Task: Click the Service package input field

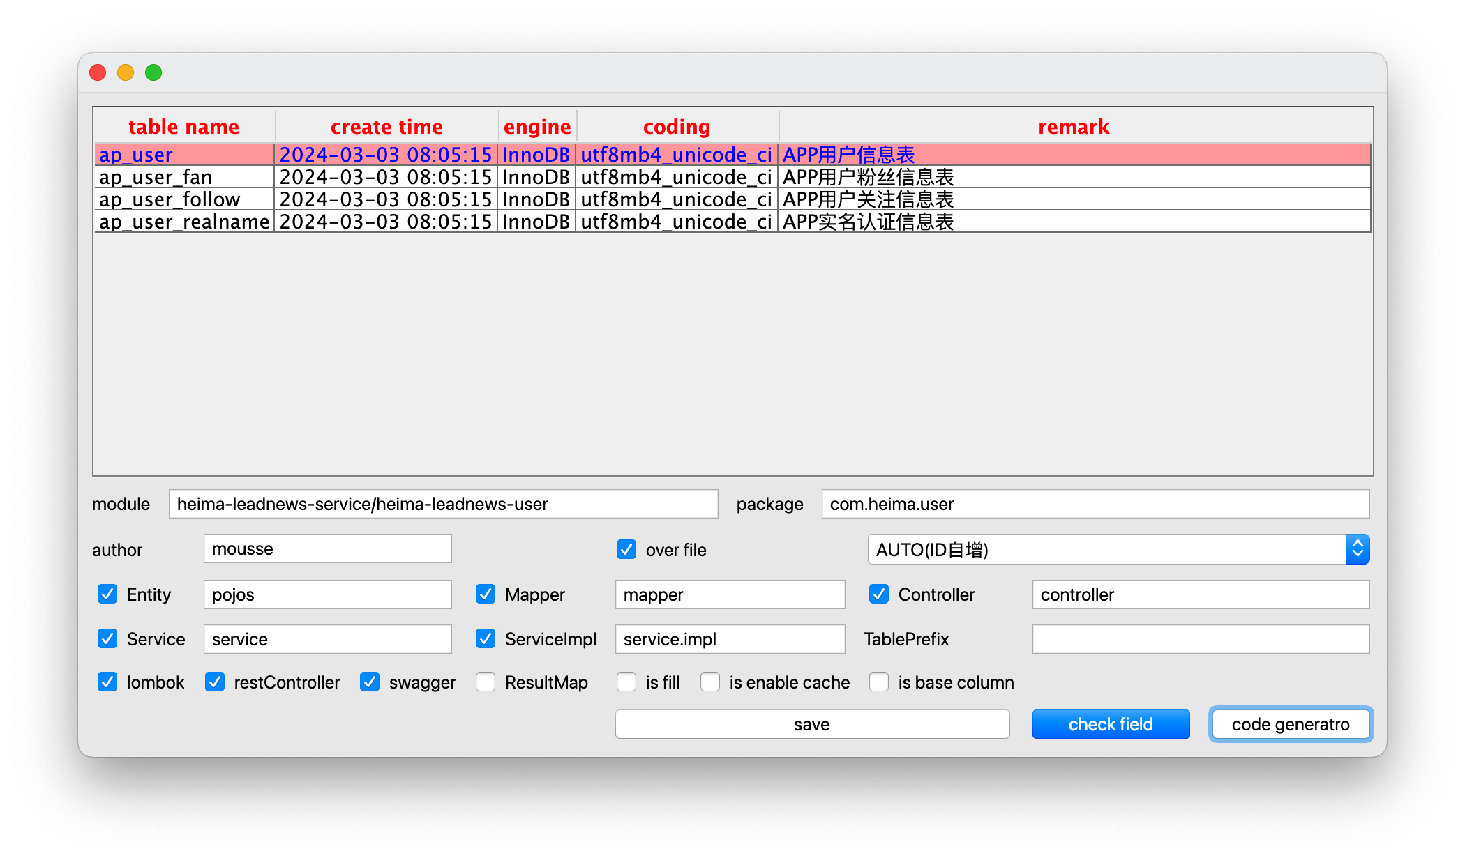Action: point(327,639)
